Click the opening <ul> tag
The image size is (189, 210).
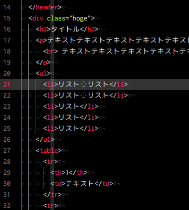point(43,73)
